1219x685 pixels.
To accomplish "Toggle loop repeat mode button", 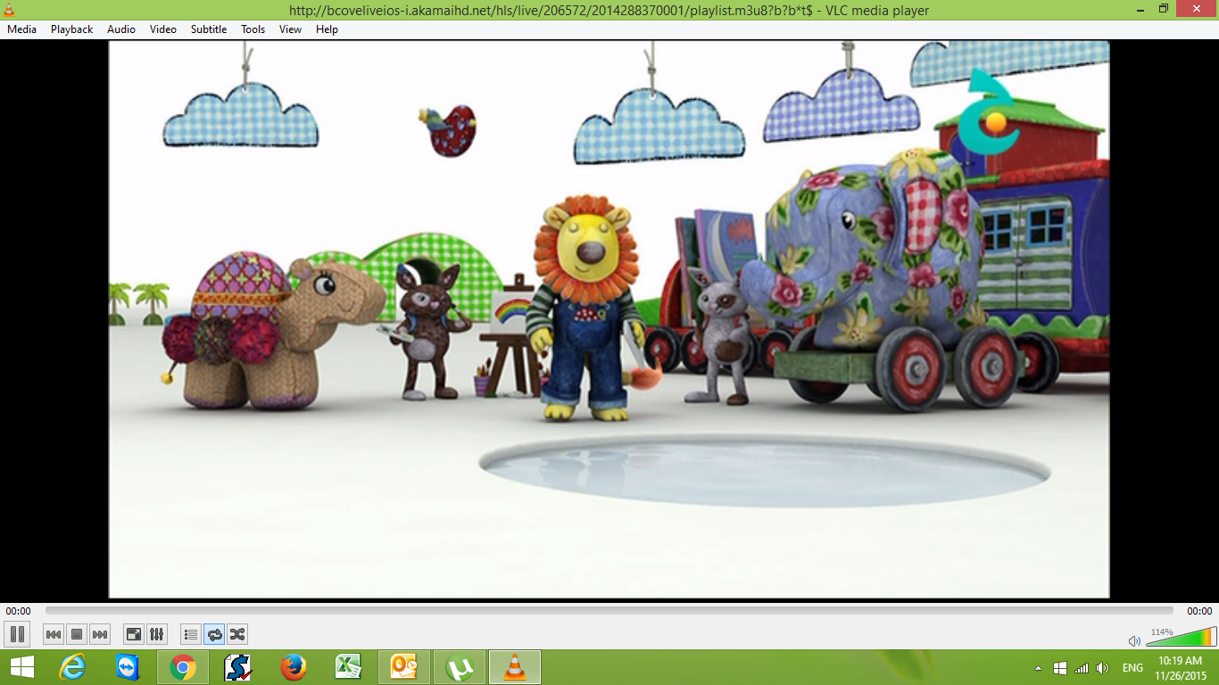I will pyautogui.click(x=214, y=634).
